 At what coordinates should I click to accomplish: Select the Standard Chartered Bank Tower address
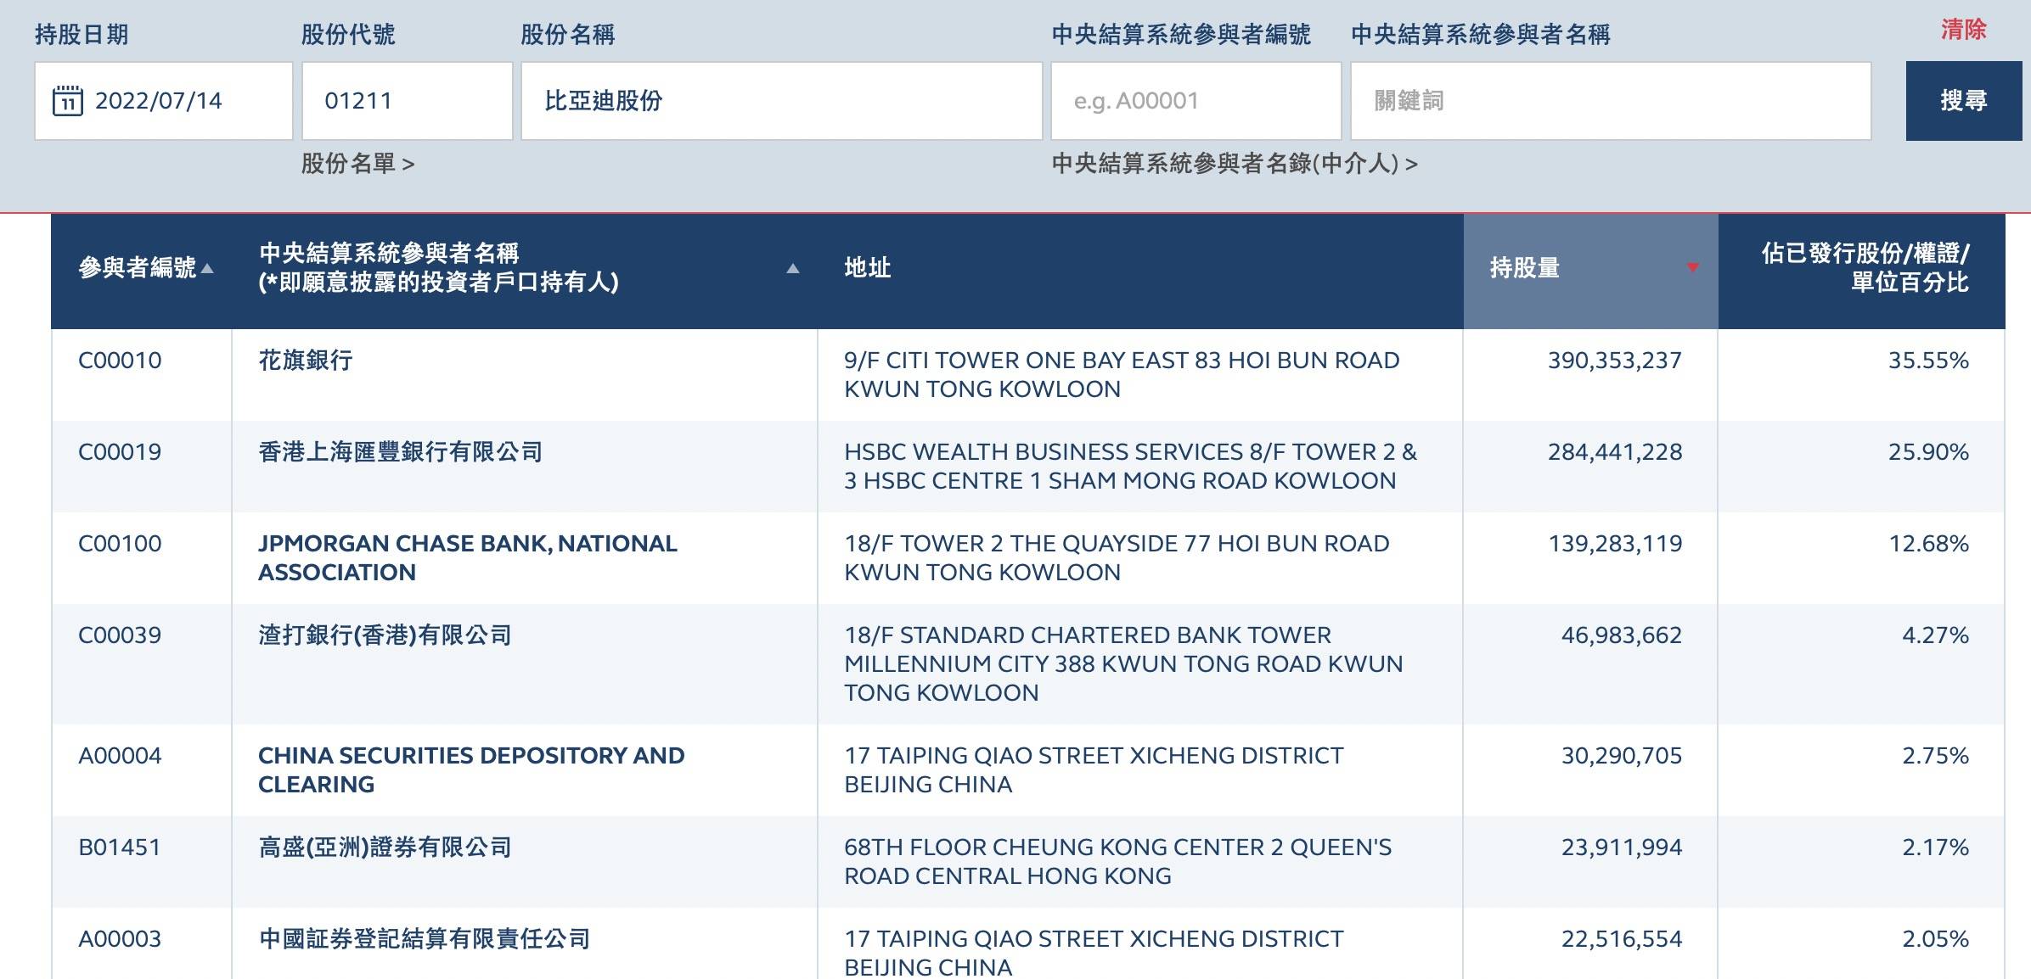click(x=1123, y=664)
